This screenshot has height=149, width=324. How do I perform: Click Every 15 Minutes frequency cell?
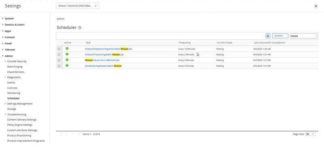(187, 49)
